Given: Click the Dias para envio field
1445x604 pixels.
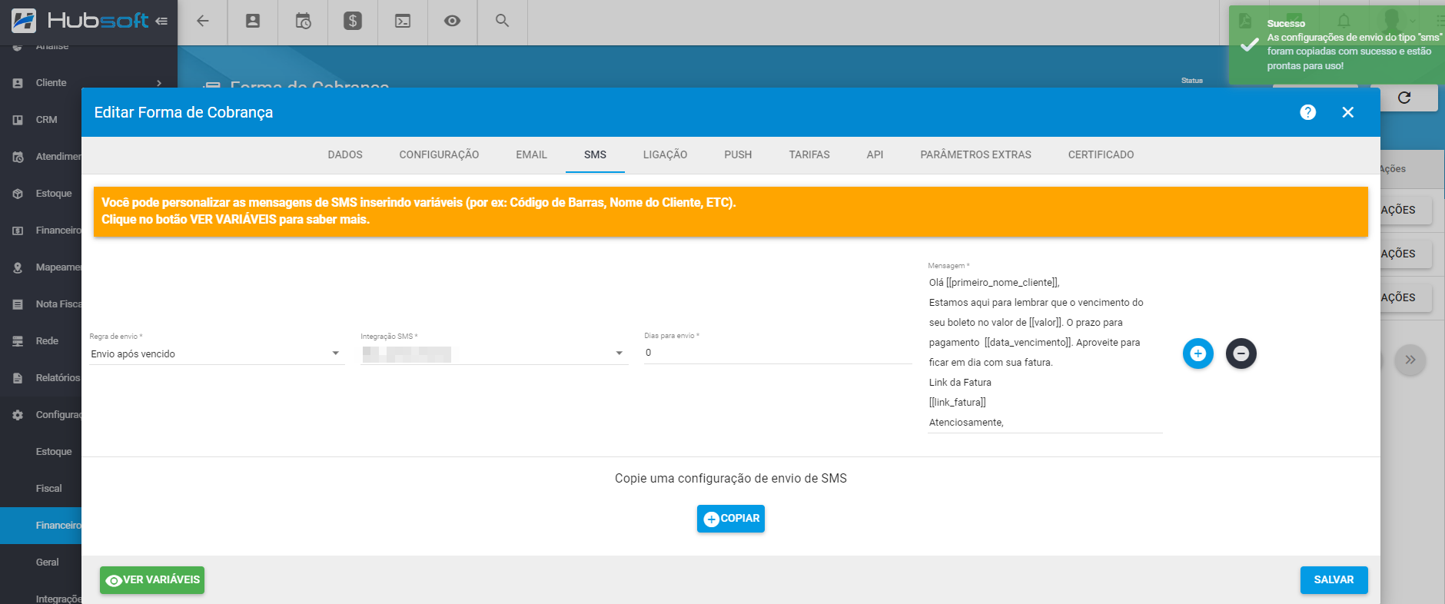Looking at the screenshot, I should [777, 353].
